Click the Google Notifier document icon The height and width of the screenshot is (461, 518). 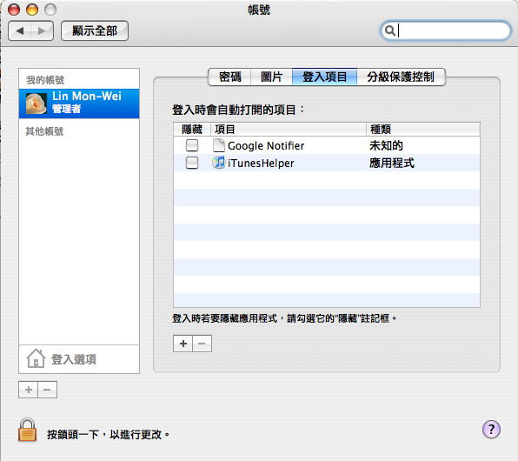click(x=219, y=145)
